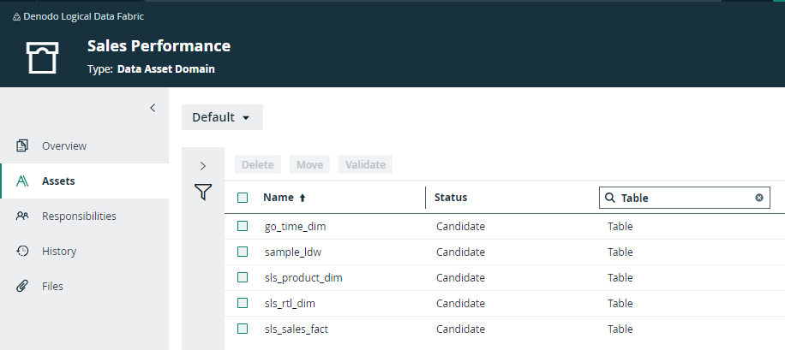Click the Sales Performance domain icon
This screenshot has height=350, width=785.
click(43, 57)
